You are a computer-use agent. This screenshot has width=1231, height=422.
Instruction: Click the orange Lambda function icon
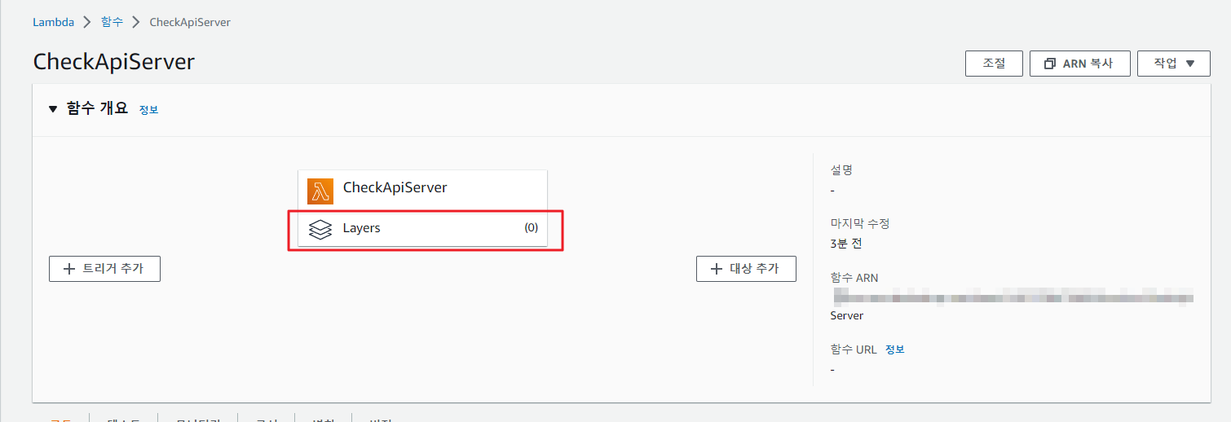[x=320, y=191]
